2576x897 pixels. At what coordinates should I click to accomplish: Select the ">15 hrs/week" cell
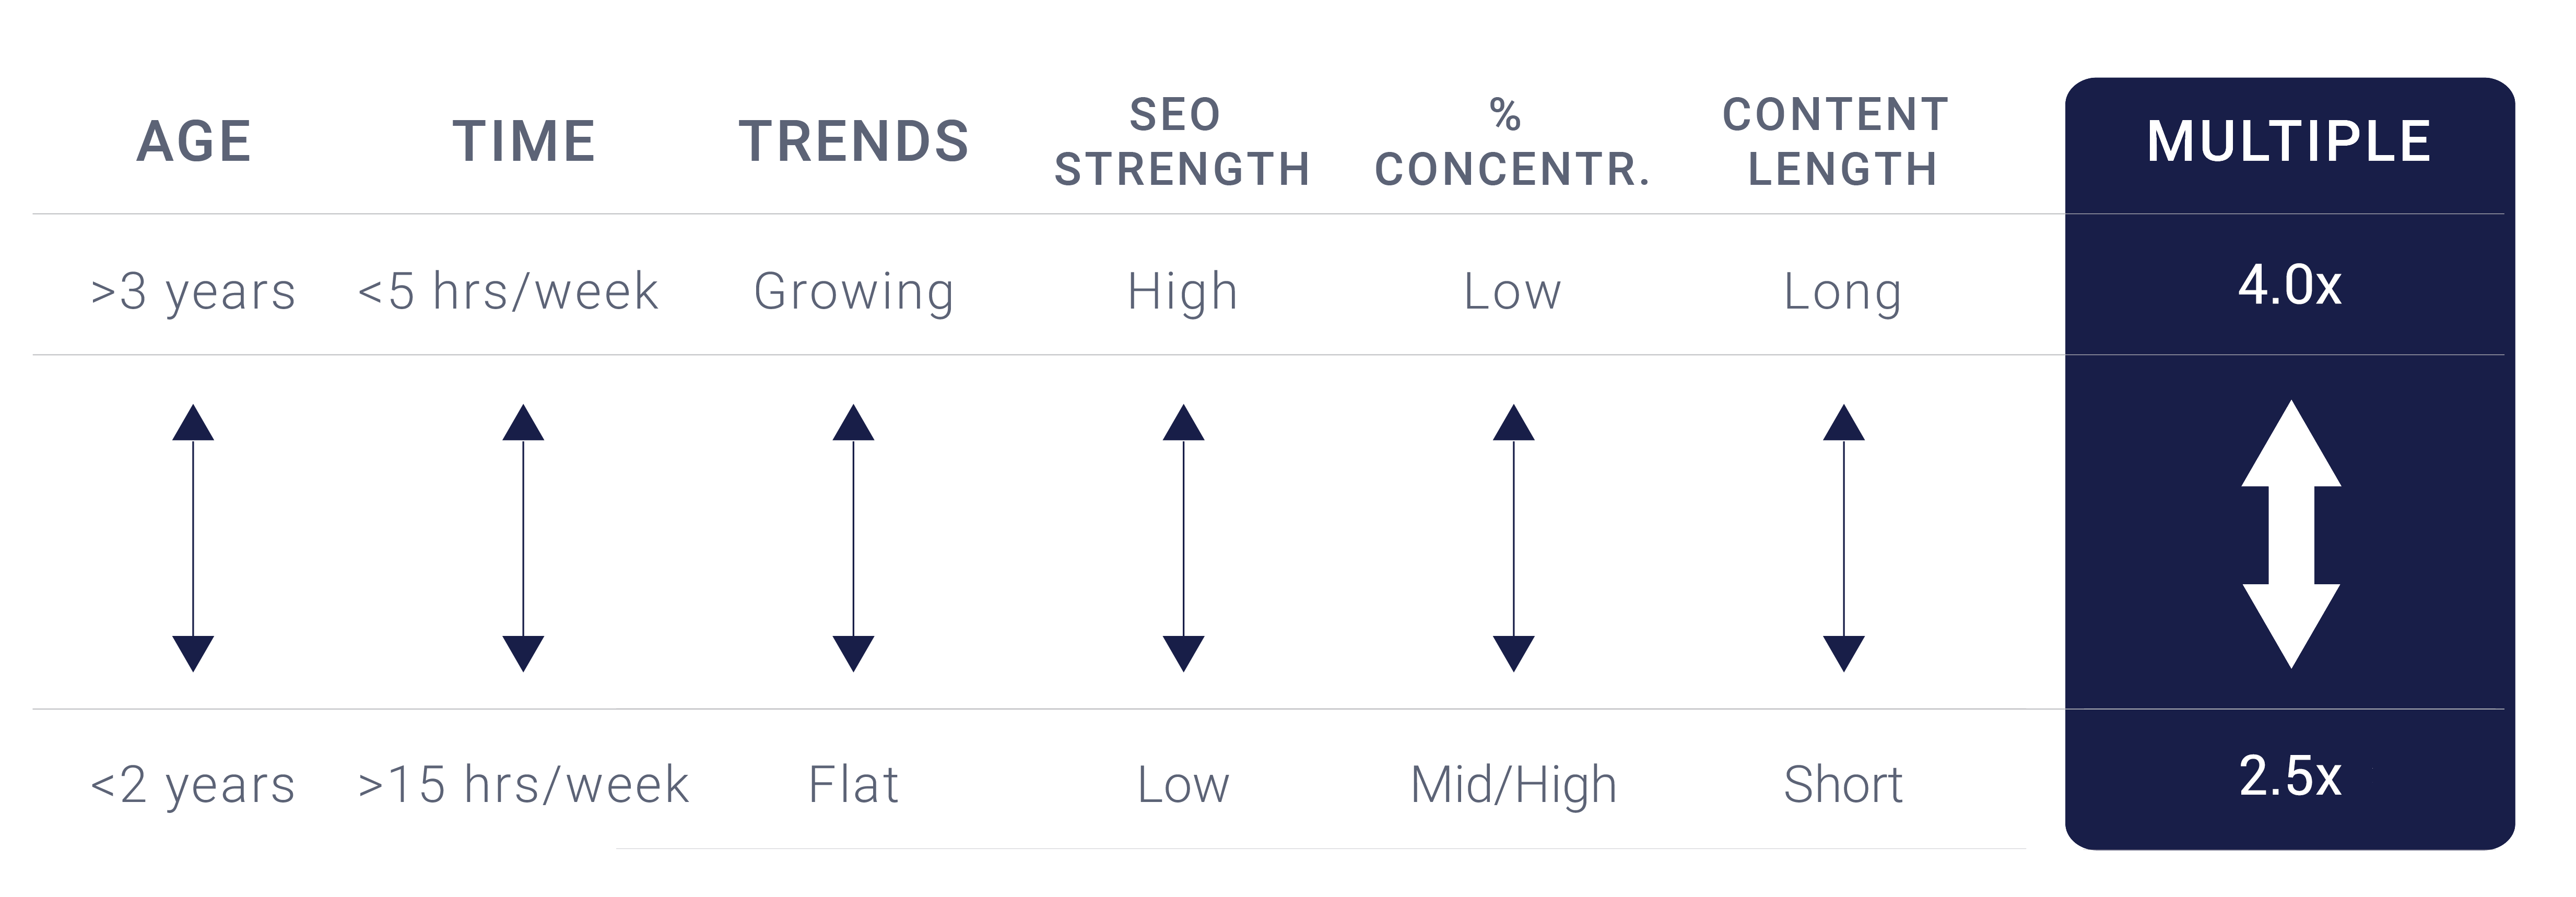click(x=523, y=784)
